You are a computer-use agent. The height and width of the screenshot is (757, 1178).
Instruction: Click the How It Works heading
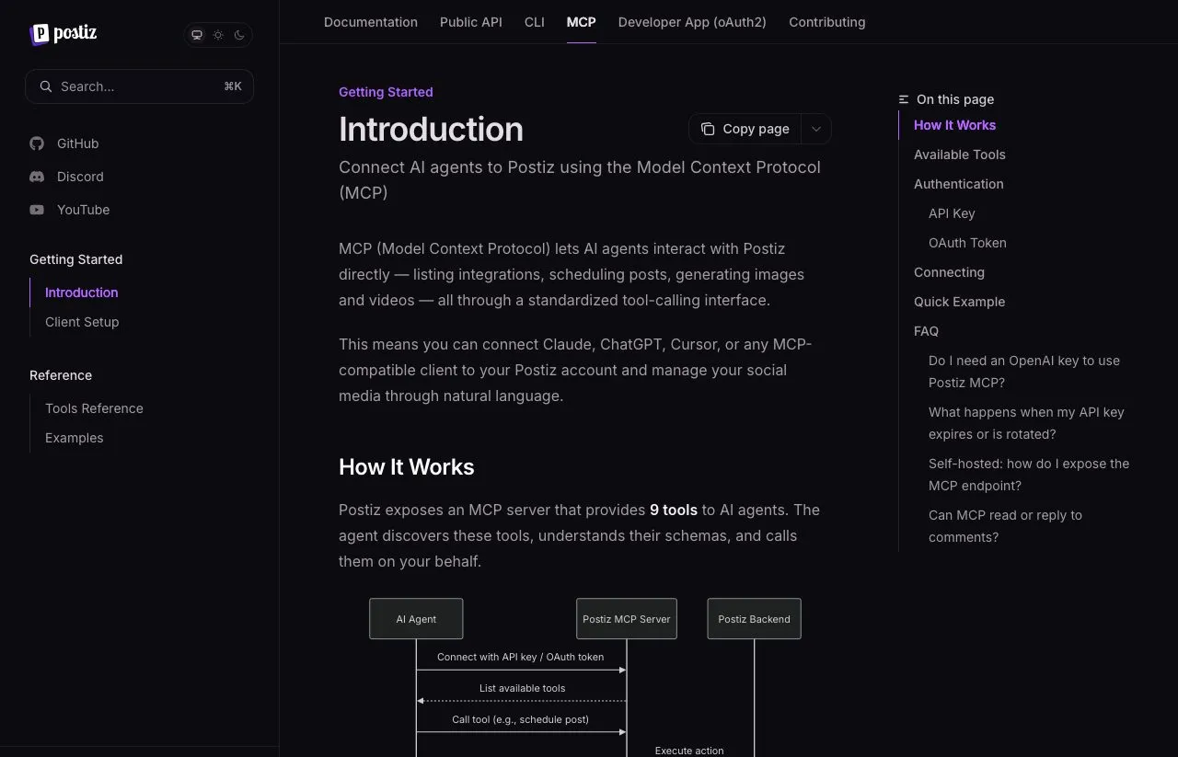point(407,467)
